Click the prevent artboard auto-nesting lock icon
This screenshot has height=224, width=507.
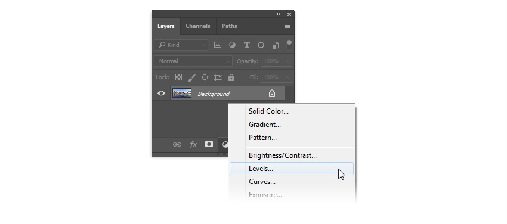(218, 77)
